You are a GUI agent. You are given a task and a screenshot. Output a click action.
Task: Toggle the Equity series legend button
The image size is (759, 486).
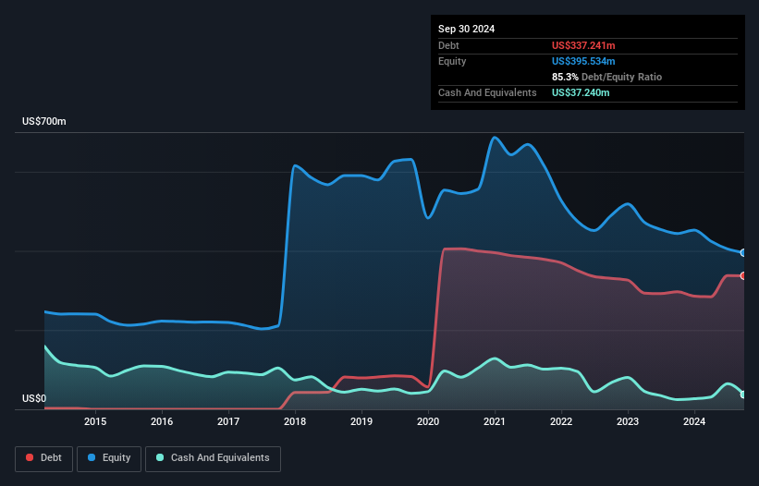pos(109,458)
